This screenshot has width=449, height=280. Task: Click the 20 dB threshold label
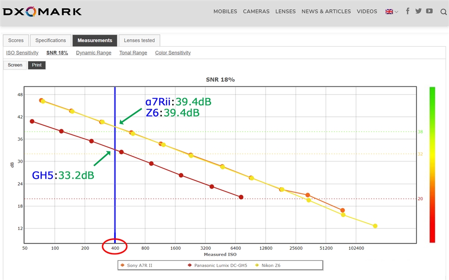click(x=420, y=199)
